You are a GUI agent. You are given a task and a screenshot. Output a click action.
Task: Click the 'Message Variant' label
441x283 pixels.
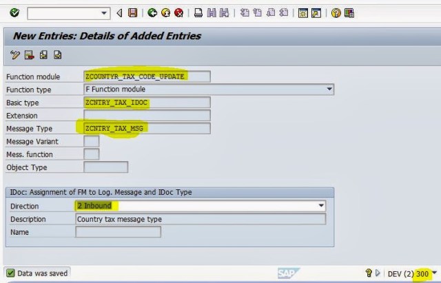pos(32,142)
